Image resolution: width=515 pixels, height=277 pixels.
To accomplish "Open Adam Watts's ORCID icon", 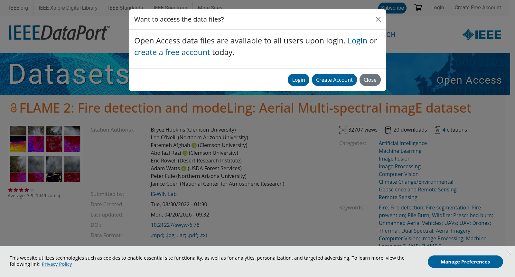I will click(x=184, y=169).
